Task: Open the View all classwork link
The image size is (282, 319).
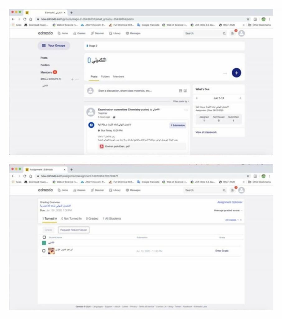Action: pos(206,132)
